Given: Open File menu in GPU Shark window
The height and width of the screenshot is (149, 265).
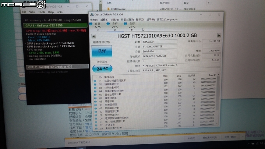Looking at the screenshot, I should pos(24,12).
